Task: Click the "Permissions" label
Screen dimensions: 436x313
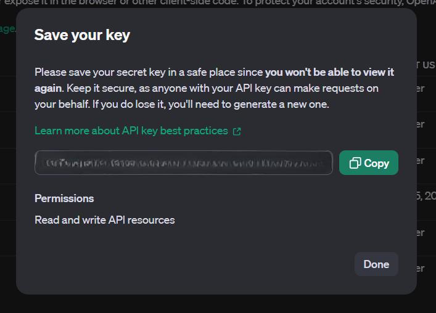Action: point(64,198)
